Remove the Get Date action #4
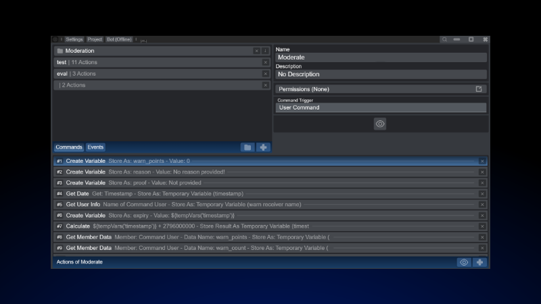The image size is (541, 304). point(482,194)
